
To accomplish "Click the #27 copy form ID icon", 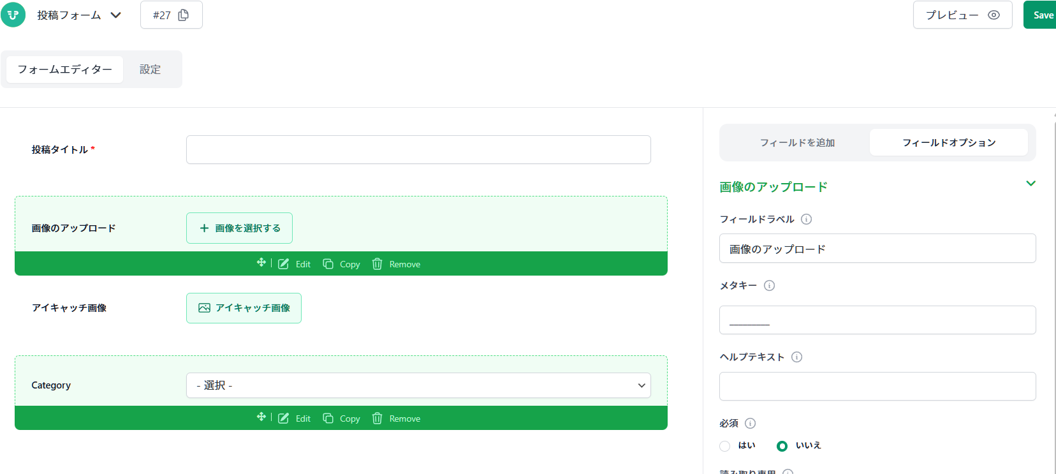I will point(184,15).
